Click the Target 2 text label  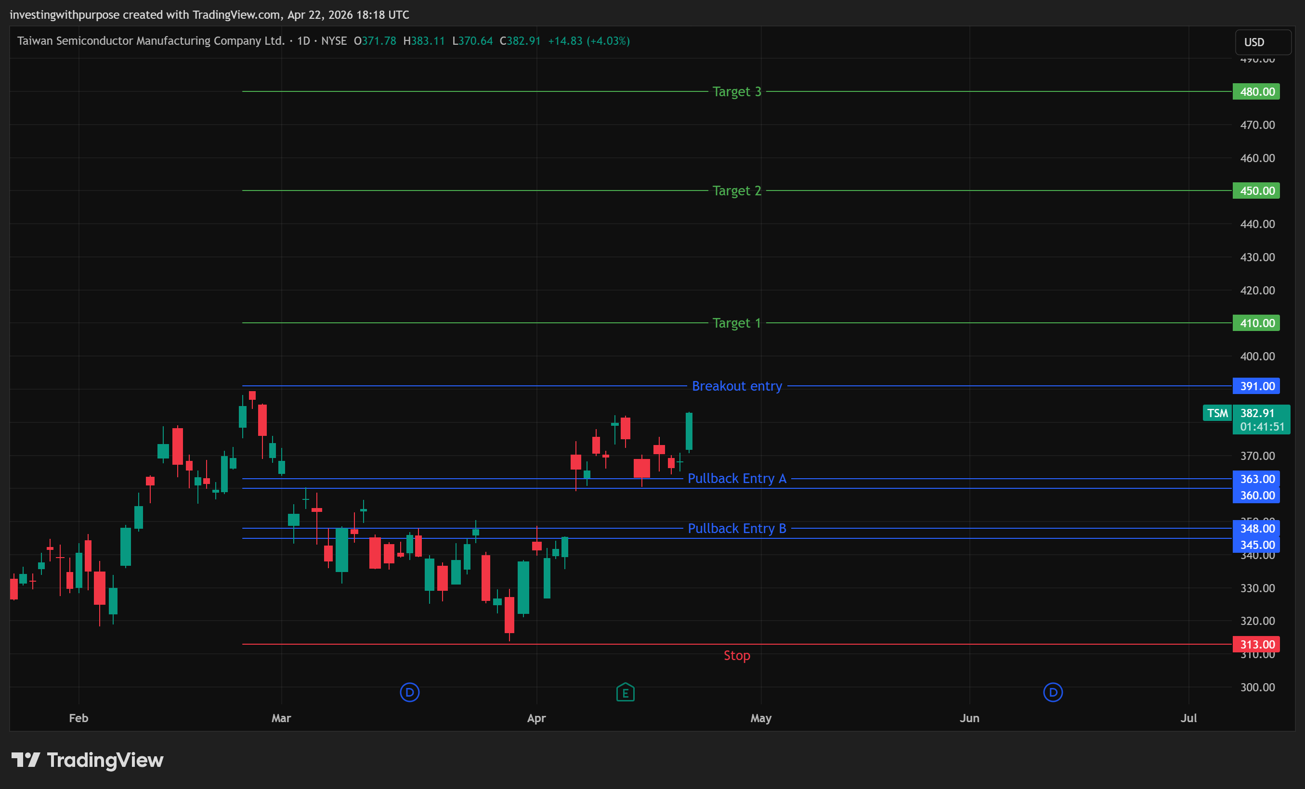click(x=737, y=191)
